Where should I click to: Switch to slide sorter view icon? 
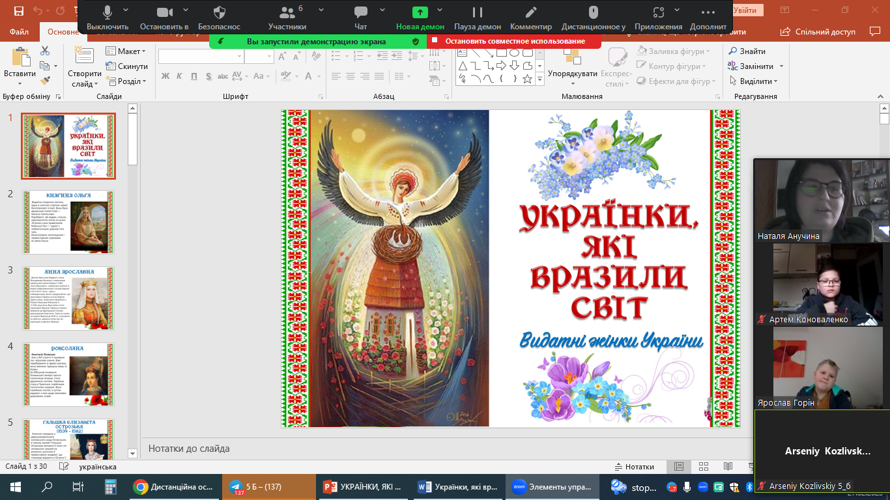point(703,467)
